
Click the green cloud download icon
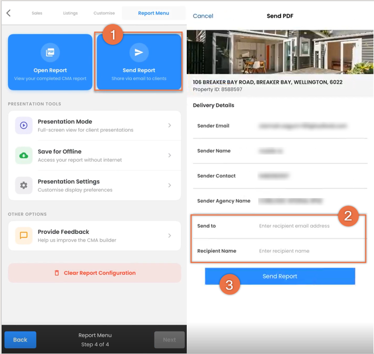click(23, 155)
